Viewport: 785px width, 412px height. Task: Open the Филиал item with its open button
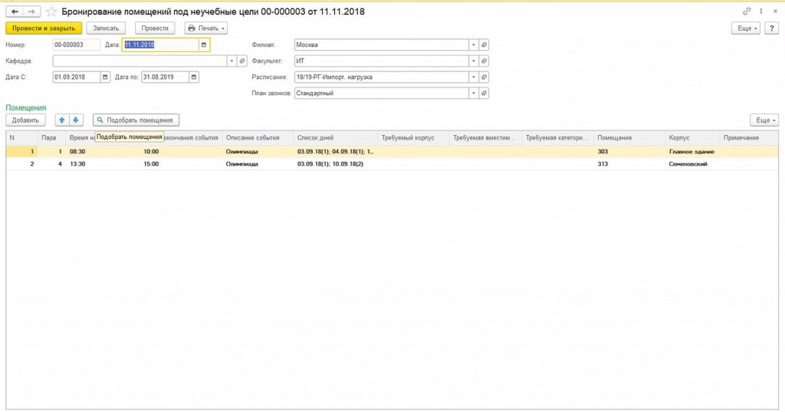coord(484,44)
